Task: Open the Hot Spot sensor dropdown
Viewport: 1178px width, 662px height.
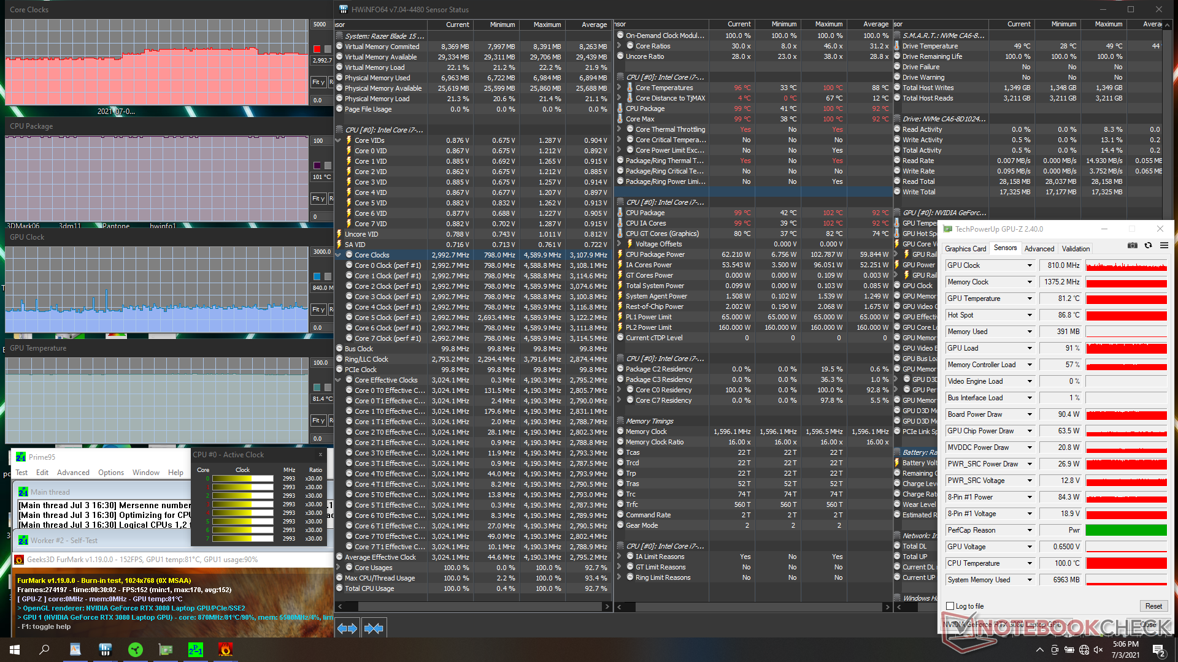Action: 1030,315
